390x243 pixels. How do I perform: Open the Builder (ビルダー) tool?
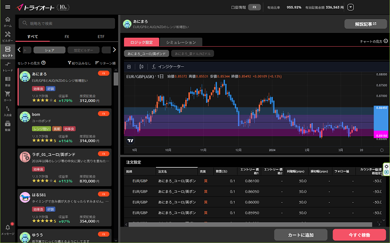[7, 37]
